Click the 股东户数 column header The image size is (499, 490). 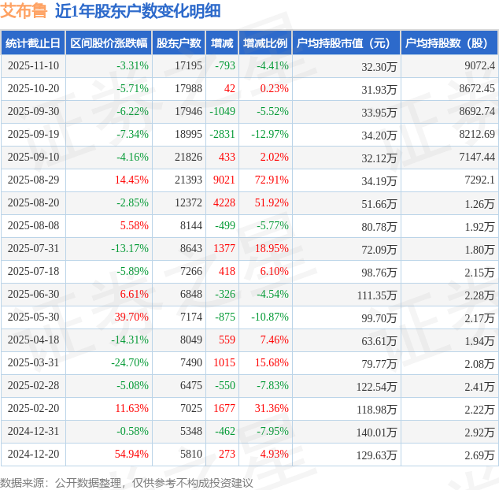point(179,43)
